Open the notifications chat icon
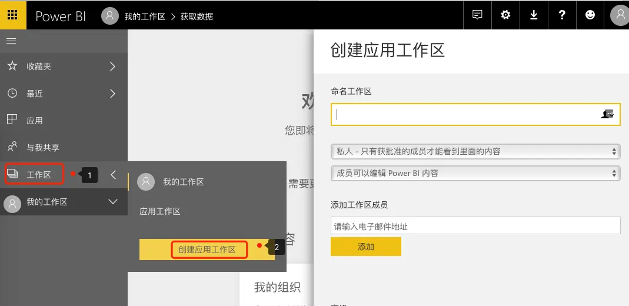629x306 pixels. (x=477, y=15)
